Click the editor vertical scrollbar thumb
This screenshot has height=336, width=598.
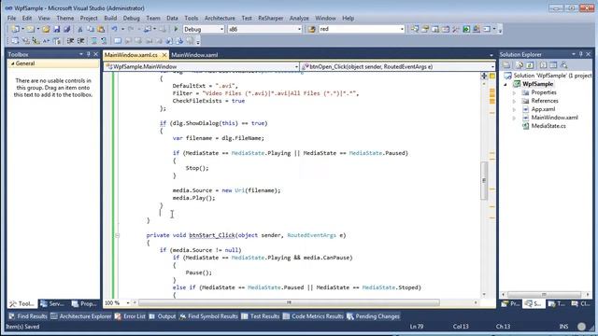pos(484,180)
